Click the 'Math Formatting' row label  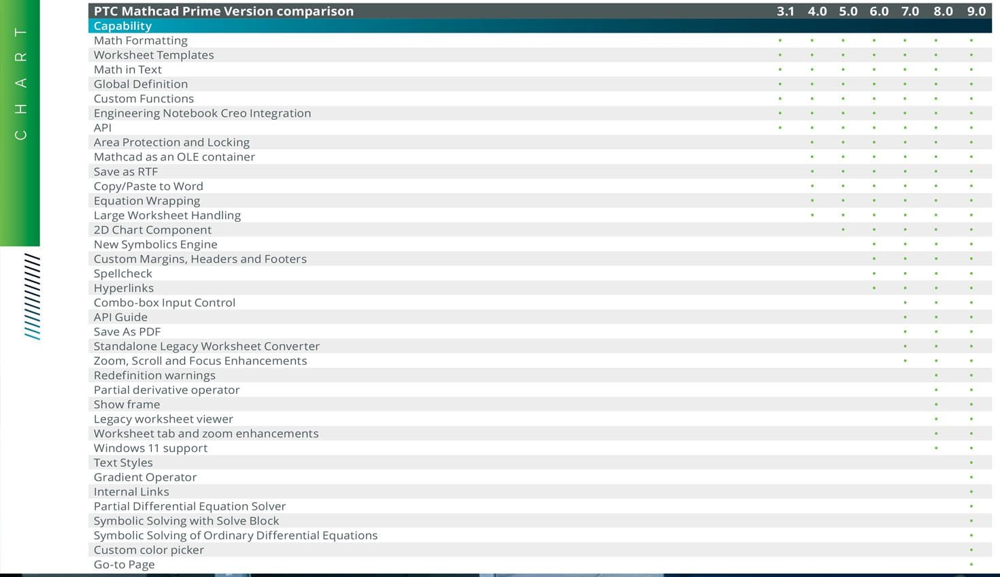click(x=141, y=40)
